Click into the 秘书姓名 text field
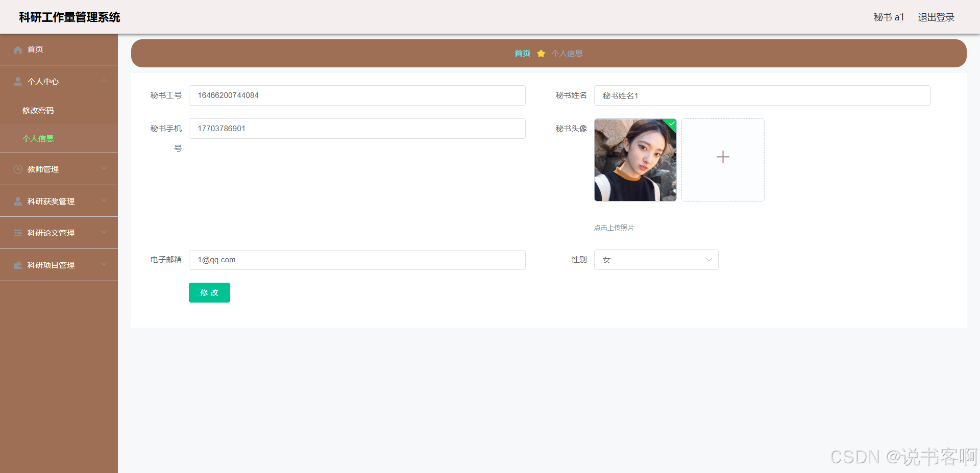This screenshot has height=473, width=980. tap(762, 95)
